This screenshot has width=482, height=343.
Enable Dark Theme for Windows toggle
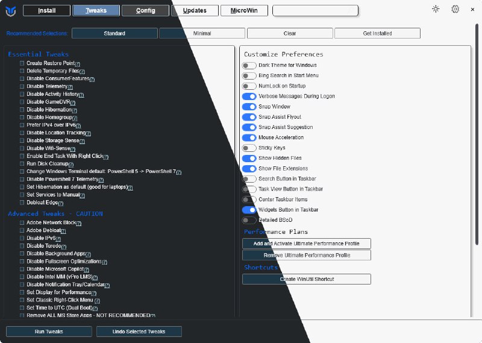[x=249, y=65]
